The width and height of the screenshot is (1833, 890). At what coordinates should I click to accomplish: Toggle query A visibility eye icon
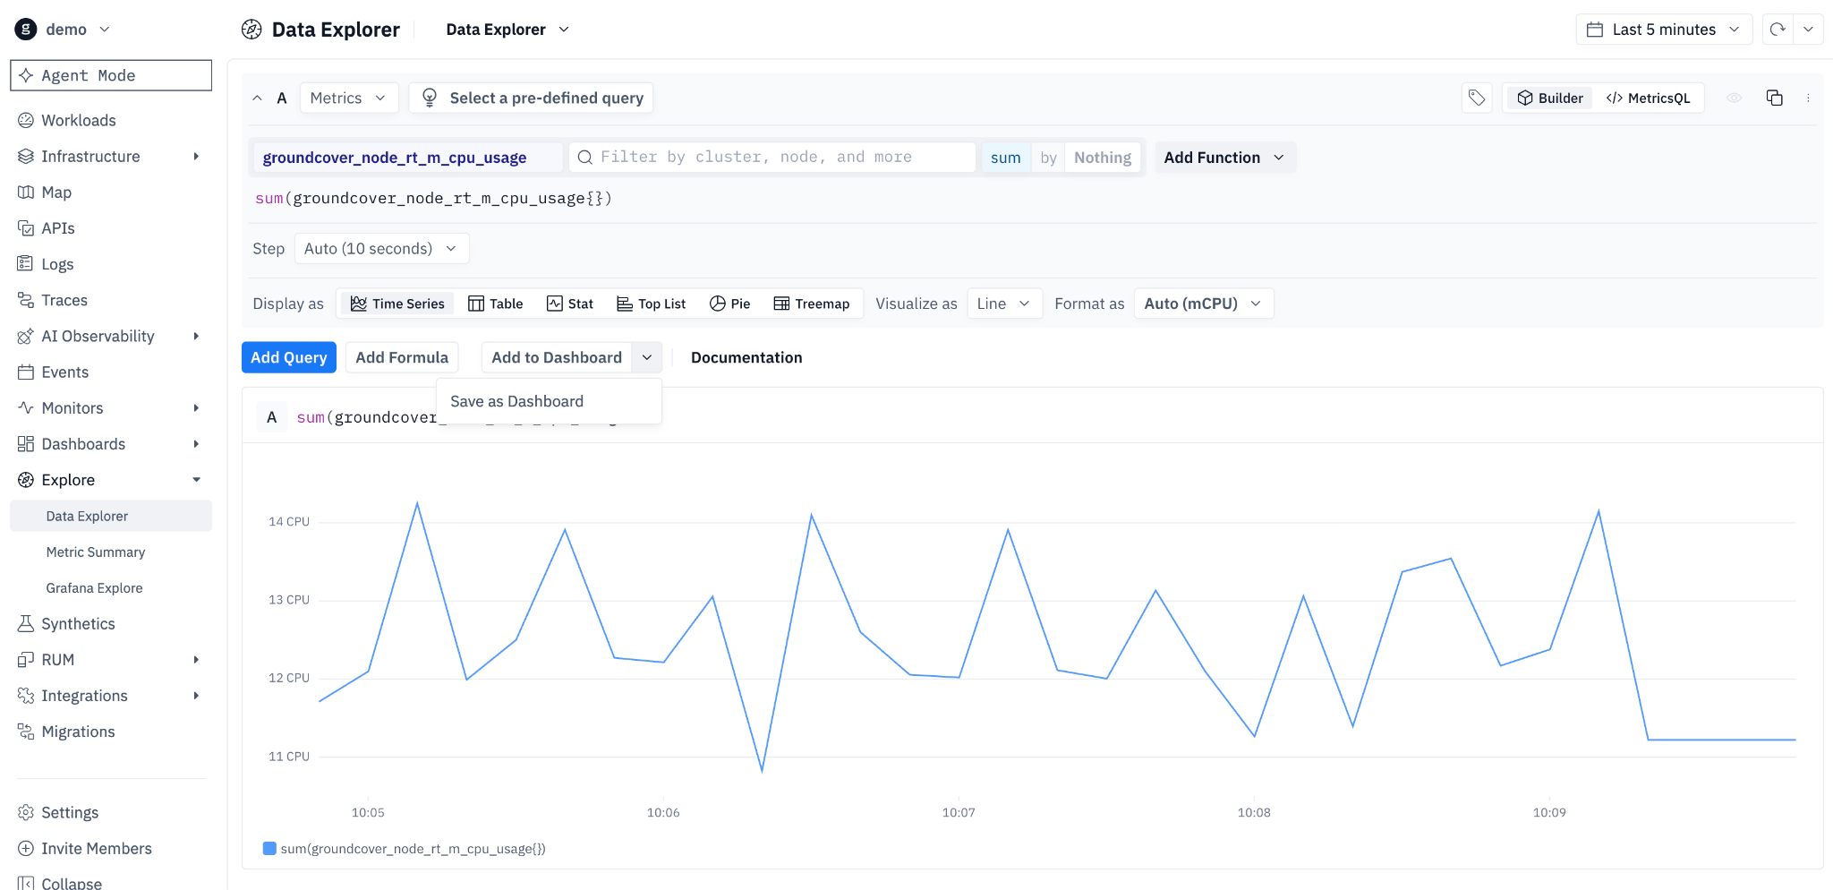tap(1734, 98)
